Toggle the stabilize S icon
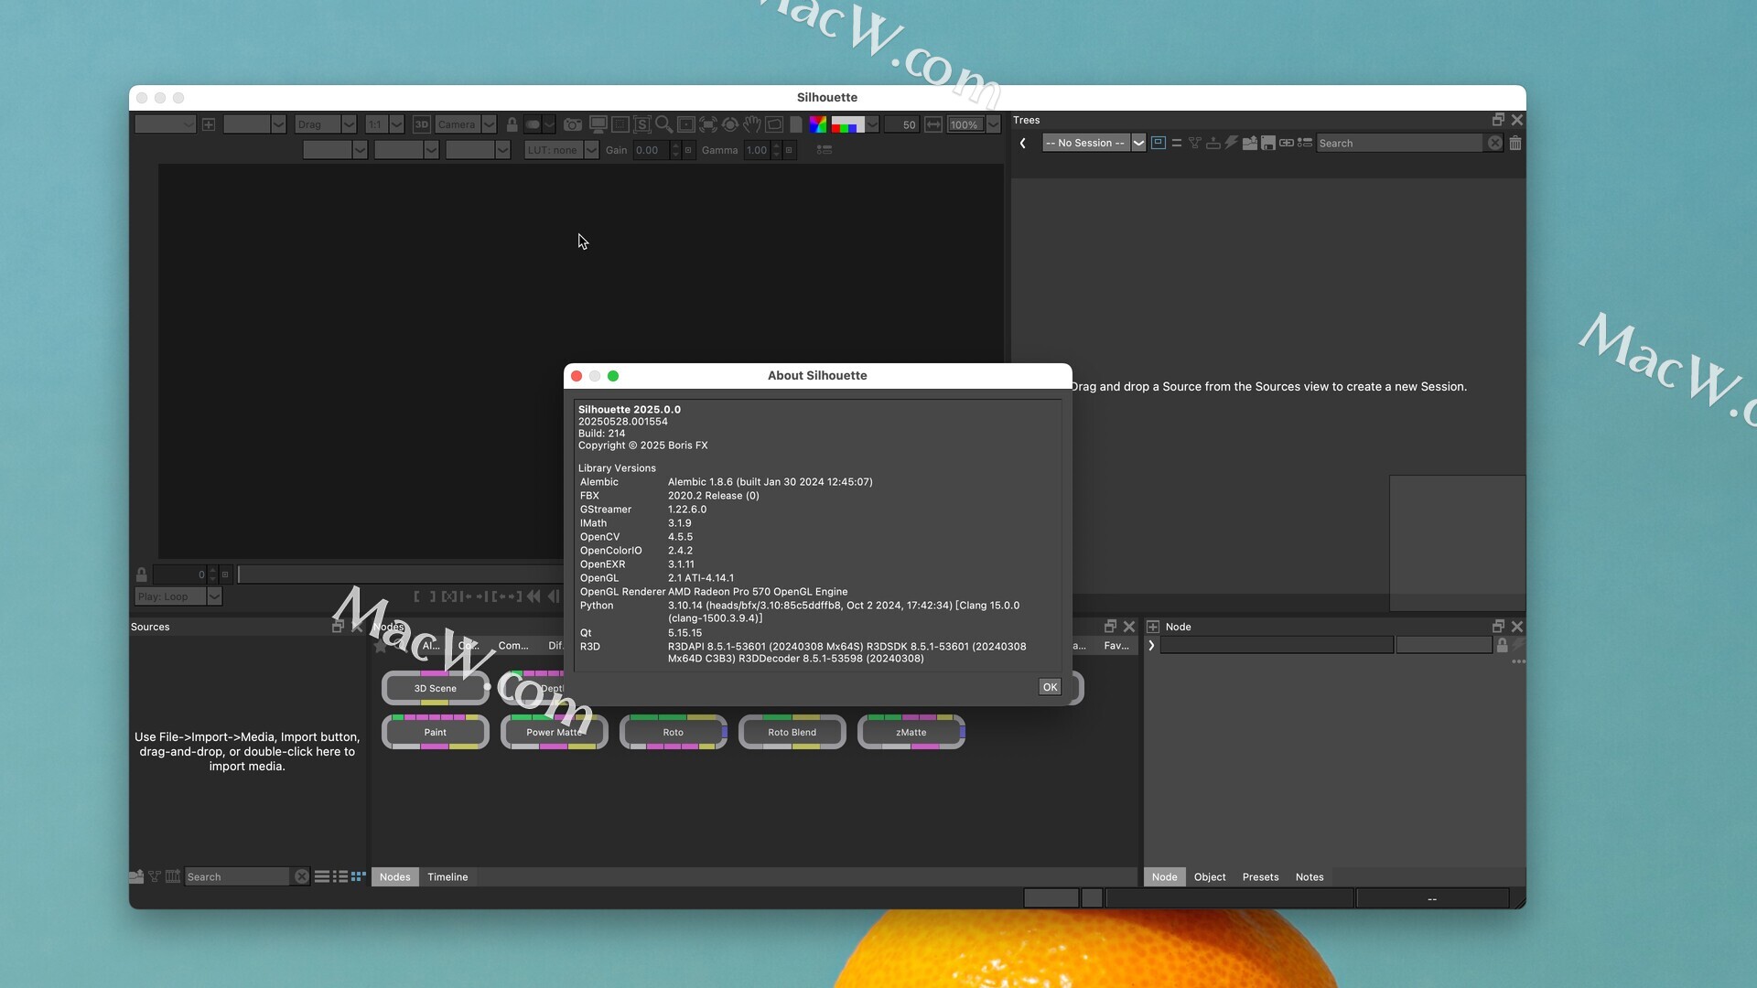The width and height of the screenshot is (1757, 988). 642,124
